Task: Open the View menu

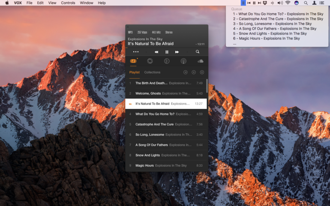Action: click(52, 3)
